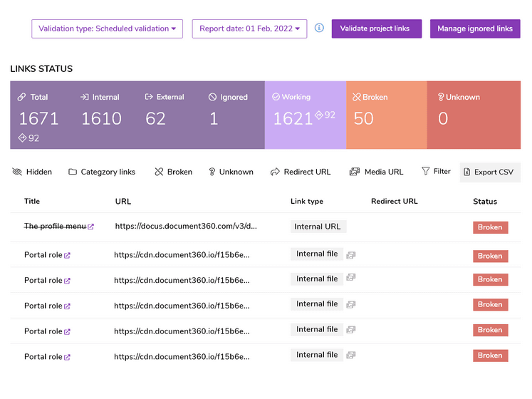
Task: Click the info icon beside report date
Action: [319, 28]
